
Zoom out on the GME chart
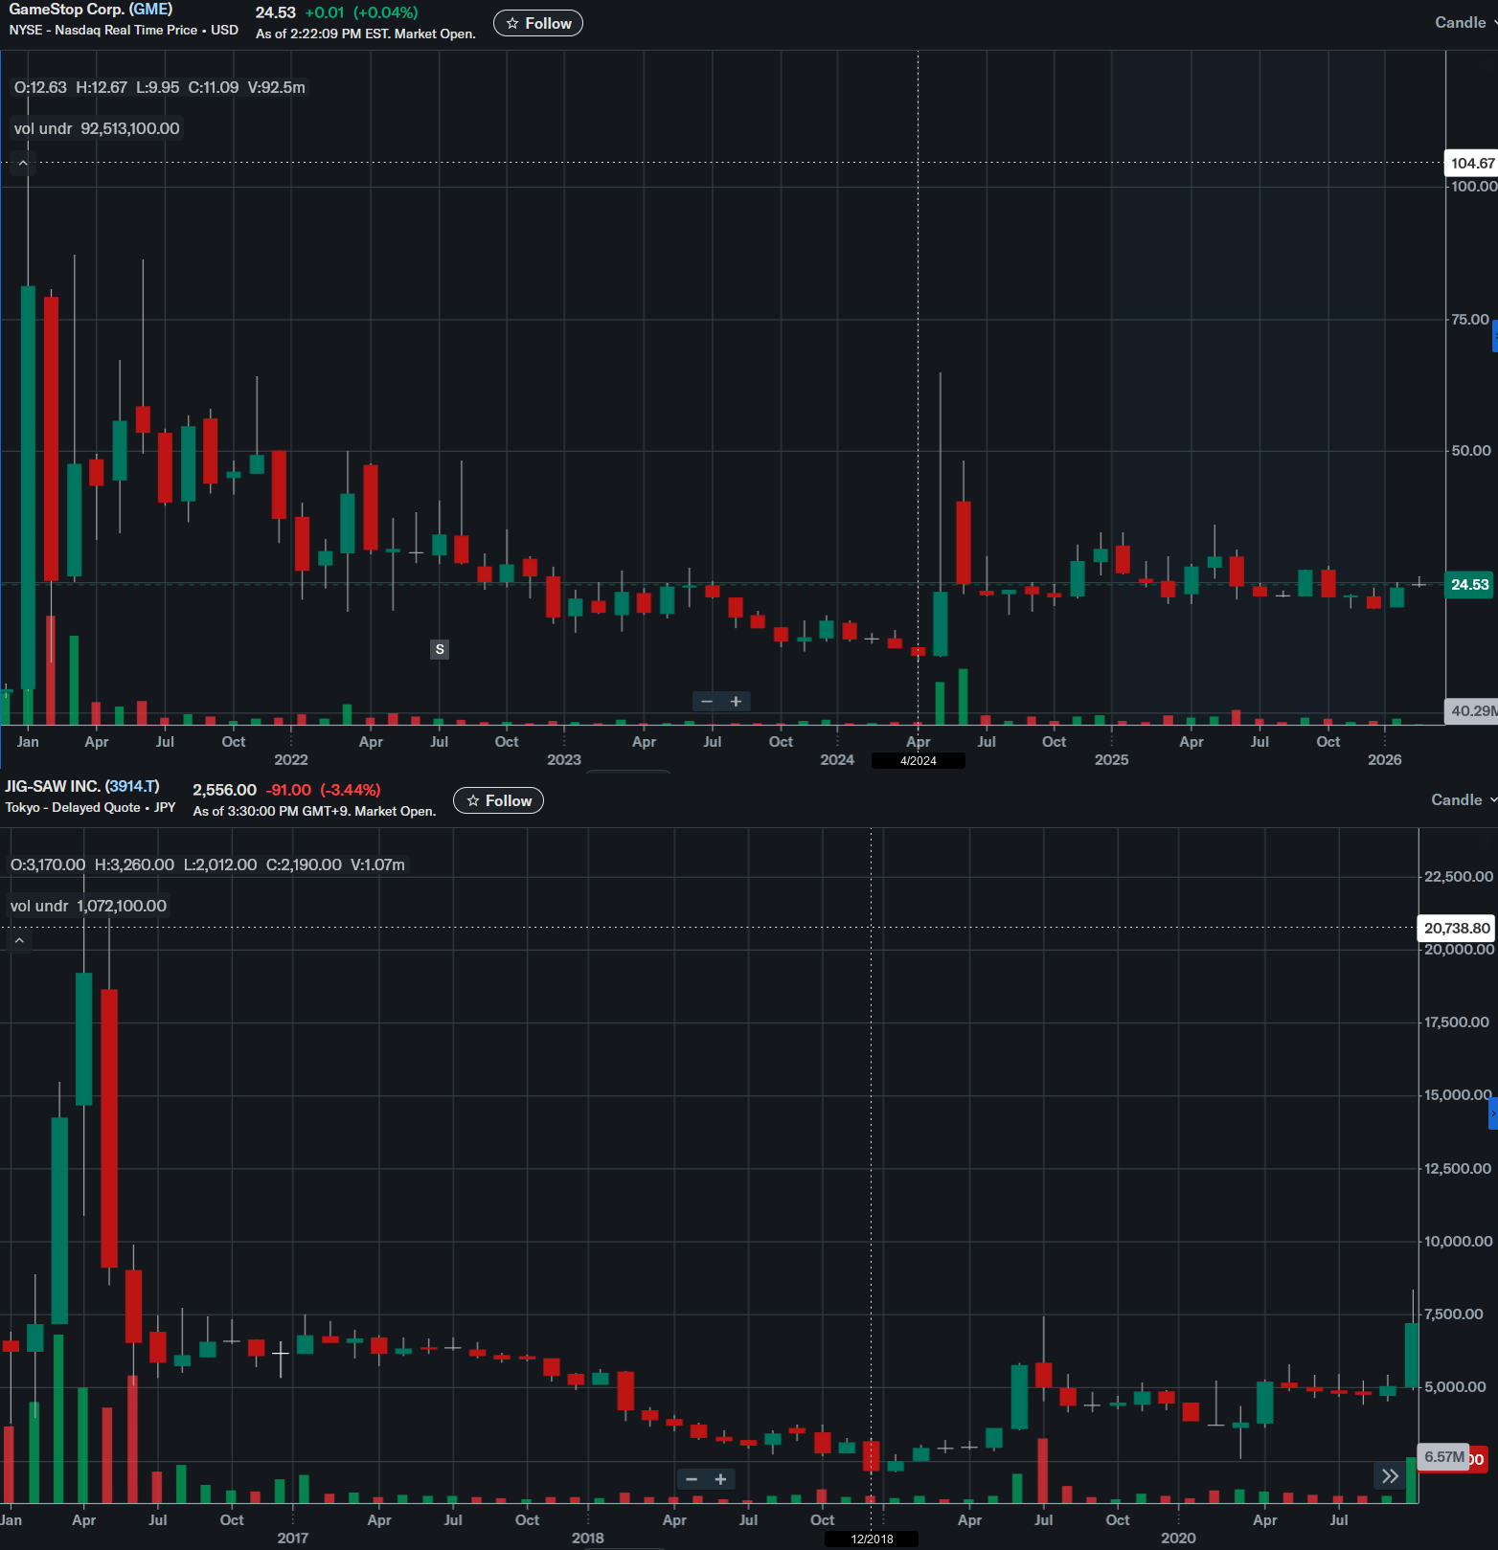pyautogui.click(x=707, y=702)
